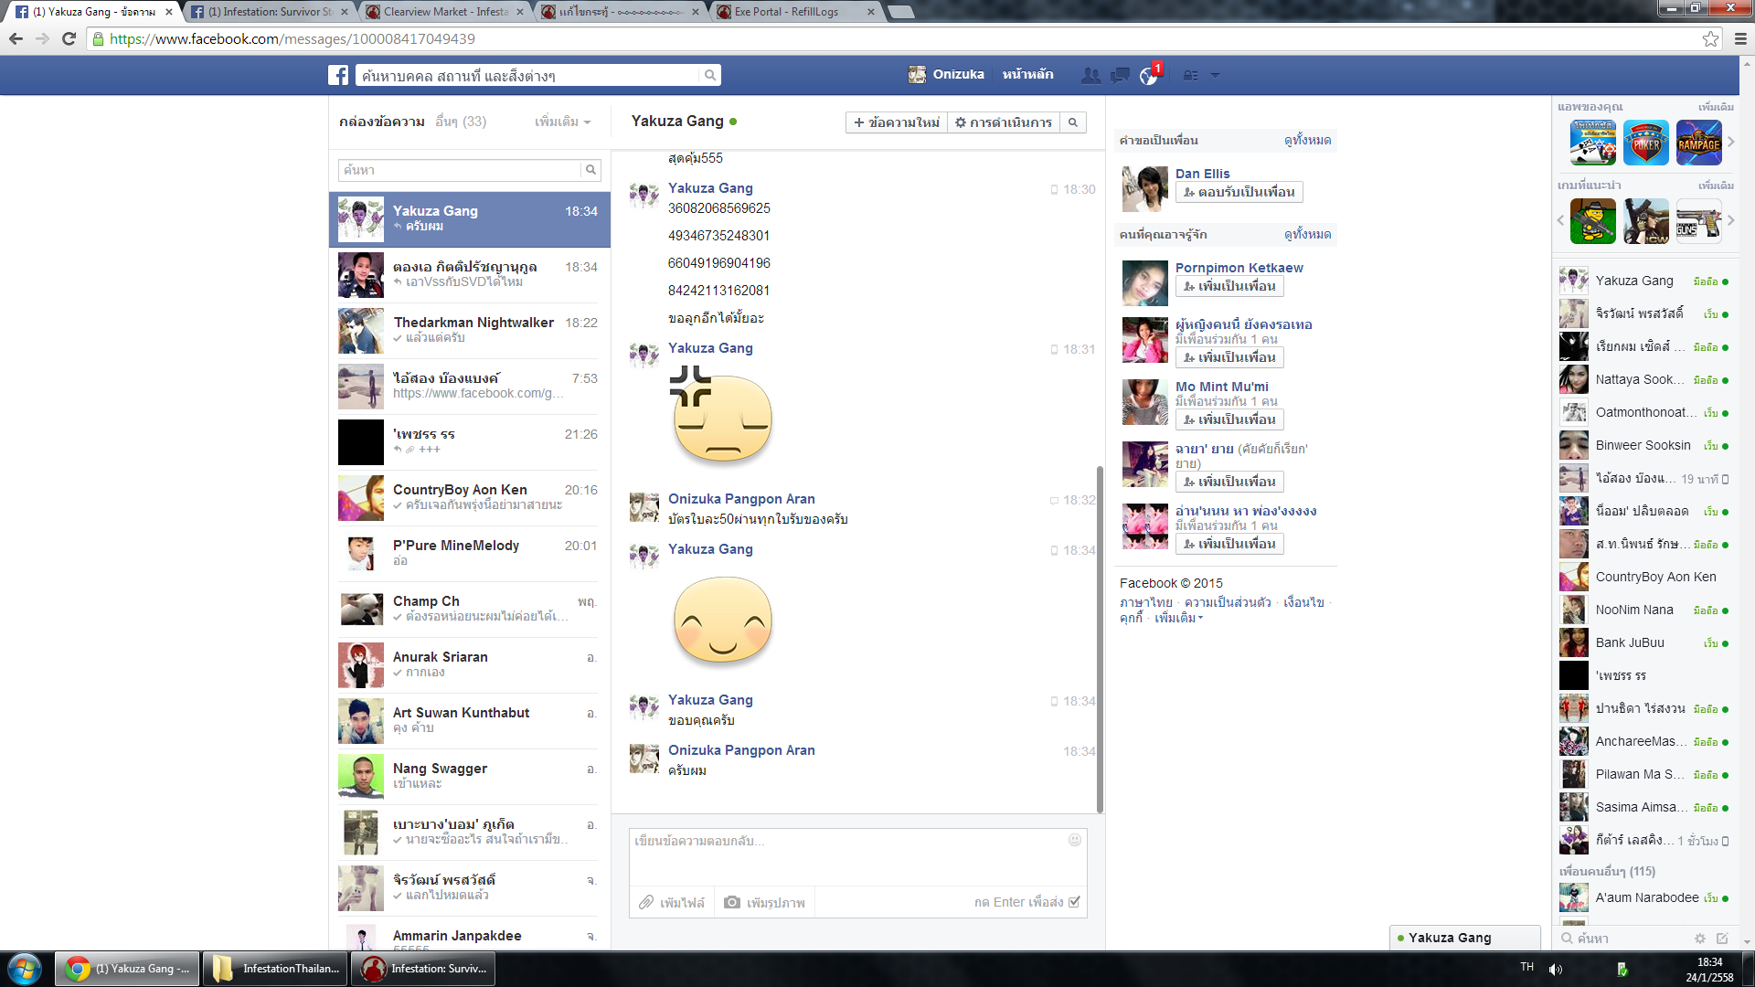Screen dimensions: 1755x987
Task: Click the new chat compose icon
Action: 1722,939
